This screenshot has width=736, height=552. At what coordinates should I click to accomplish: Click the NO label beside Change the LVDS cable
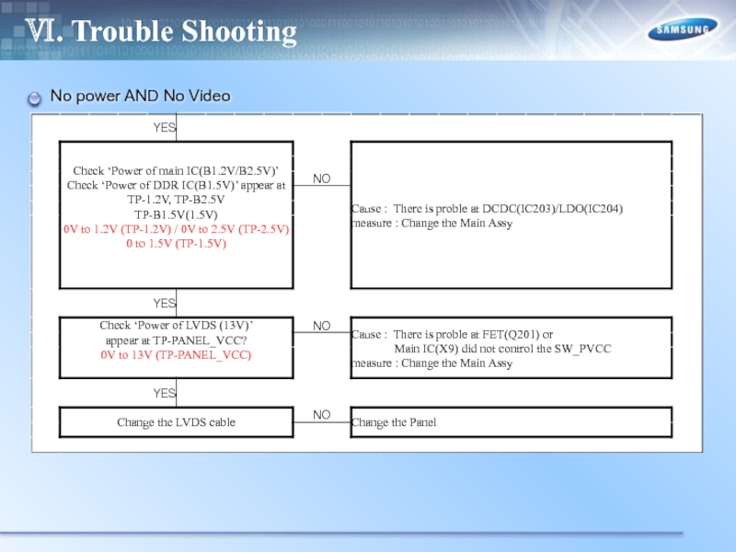tap(321, 415)
